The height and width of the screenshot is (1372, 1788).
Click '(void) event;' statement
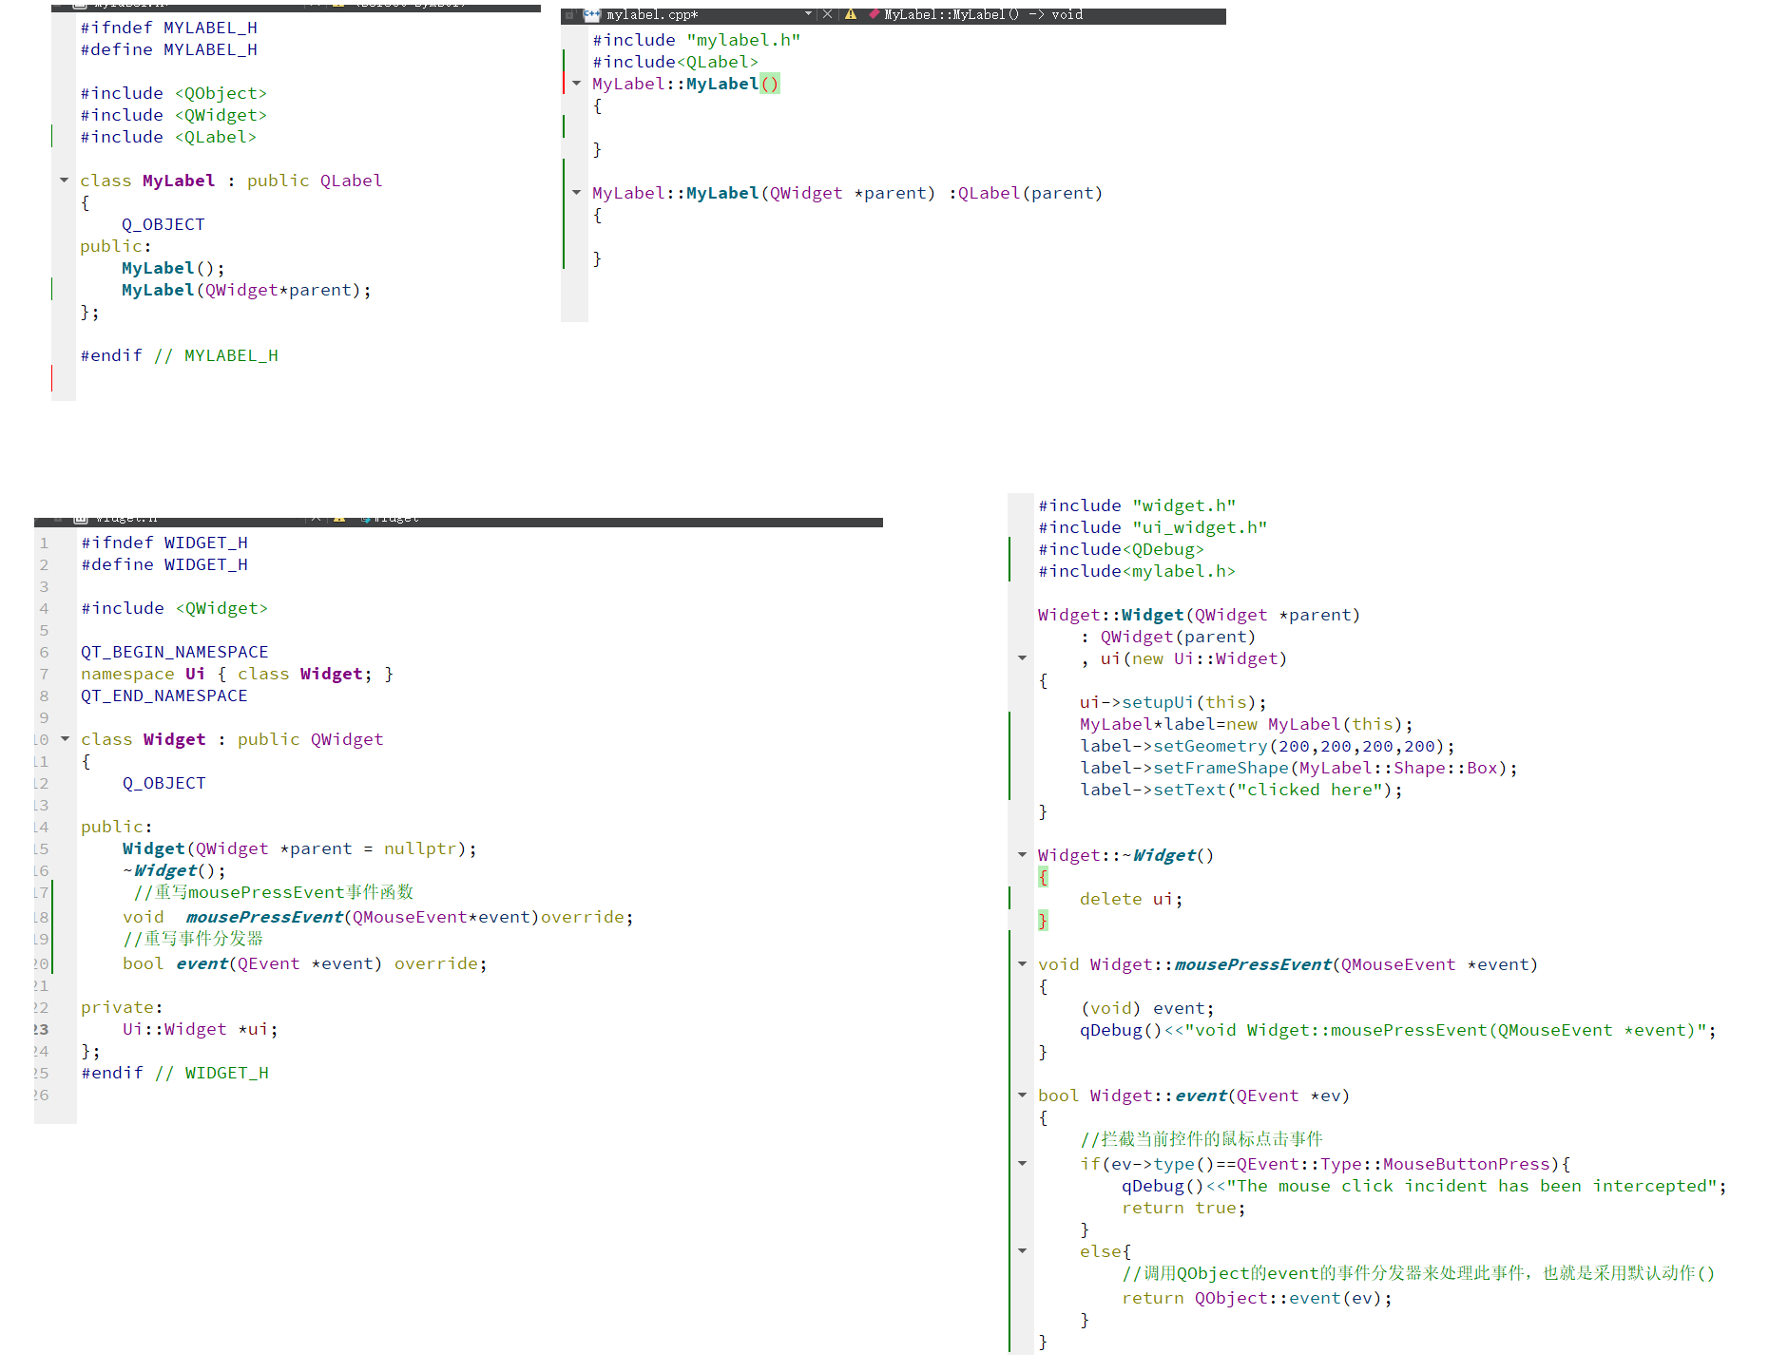tap(1147, 1008)
